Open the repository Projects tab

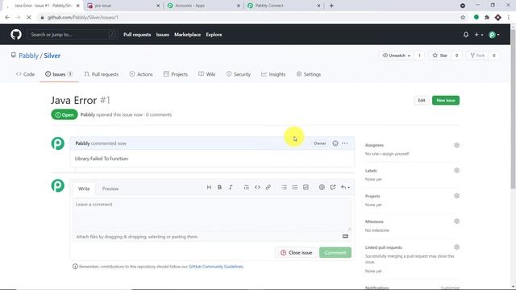pos(176,74)
